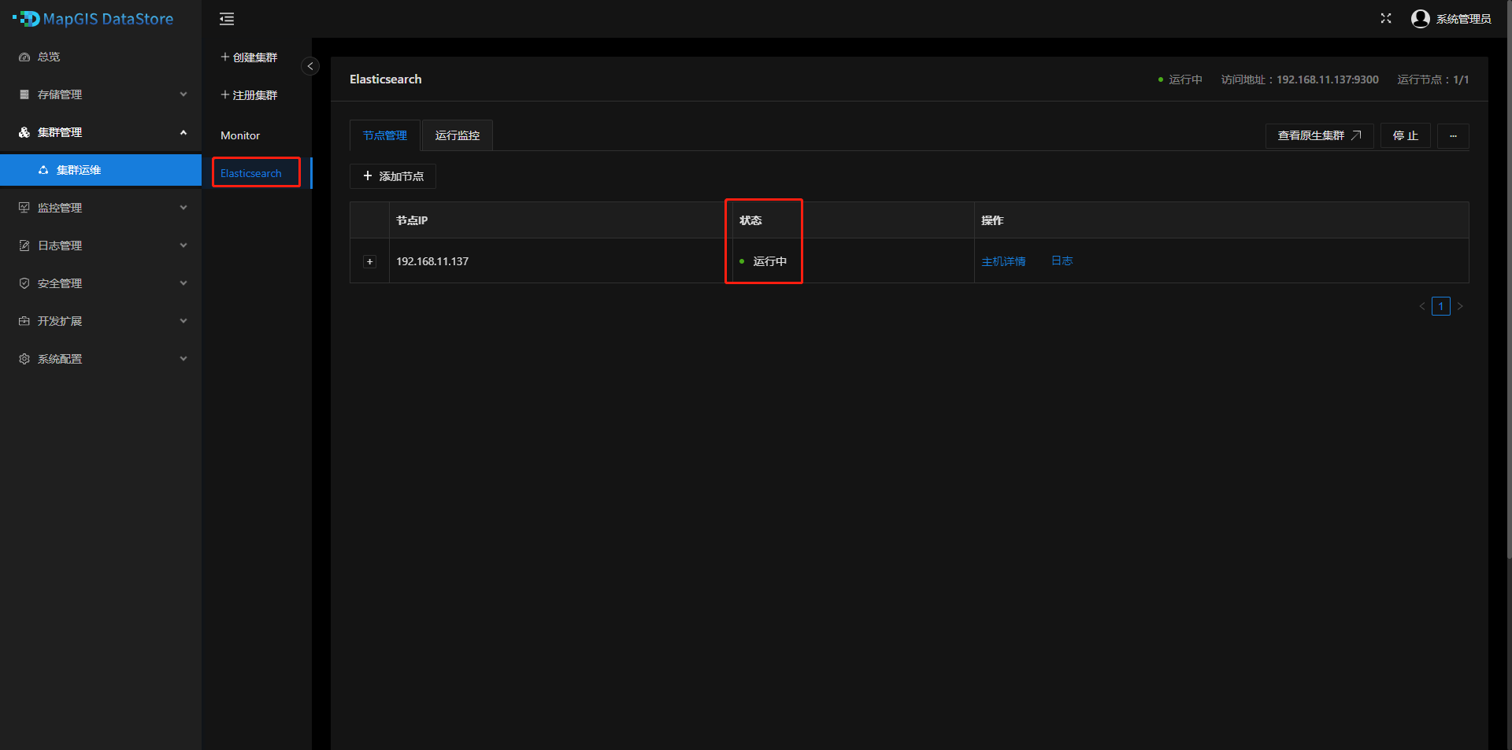This screenshot has height=750, width=1512.
Task: Expand the 监控管理 menu
Action: (x=101, y=208)
